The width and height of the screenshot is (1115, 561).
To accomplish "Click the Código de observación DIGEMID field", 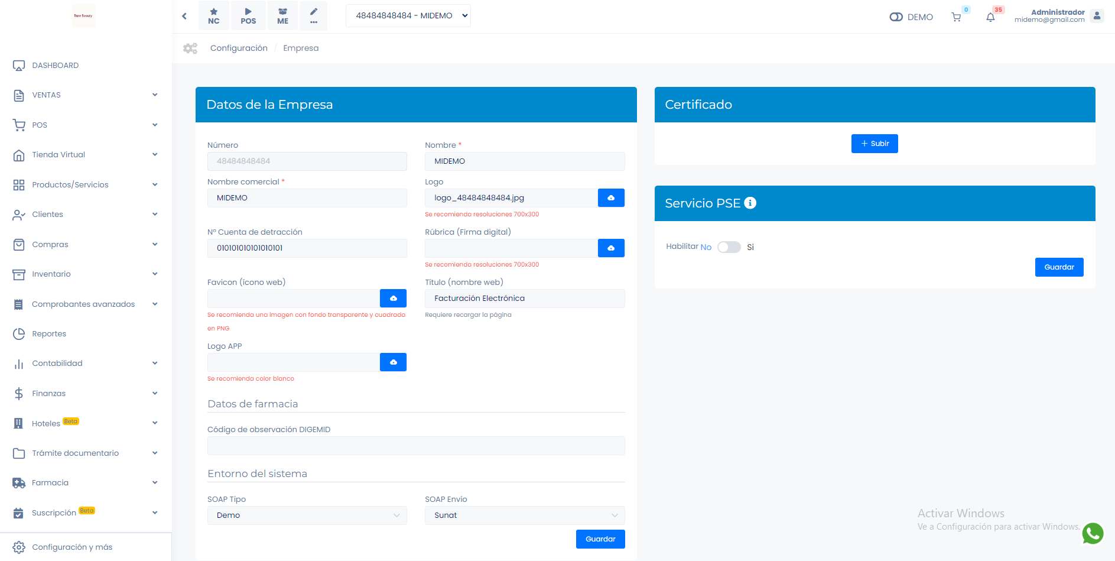I will coord(416,446).
